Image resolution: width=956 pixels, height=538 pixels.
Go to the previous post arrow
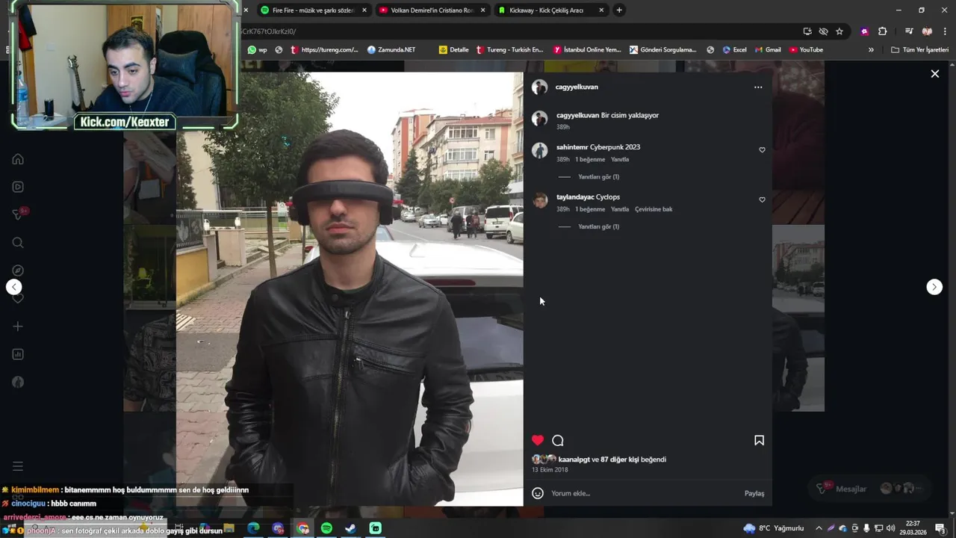tap(14, 287)
